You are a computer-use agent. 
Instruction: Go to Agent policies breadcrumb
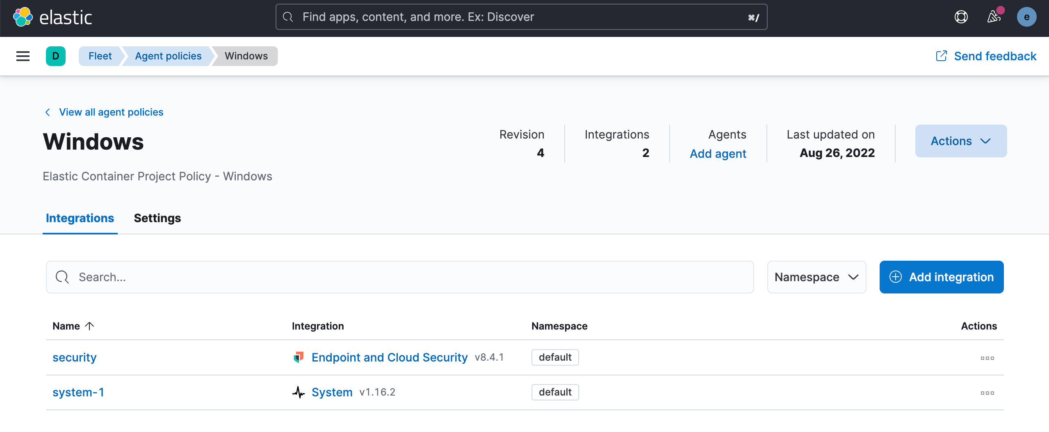pos(168,56)
